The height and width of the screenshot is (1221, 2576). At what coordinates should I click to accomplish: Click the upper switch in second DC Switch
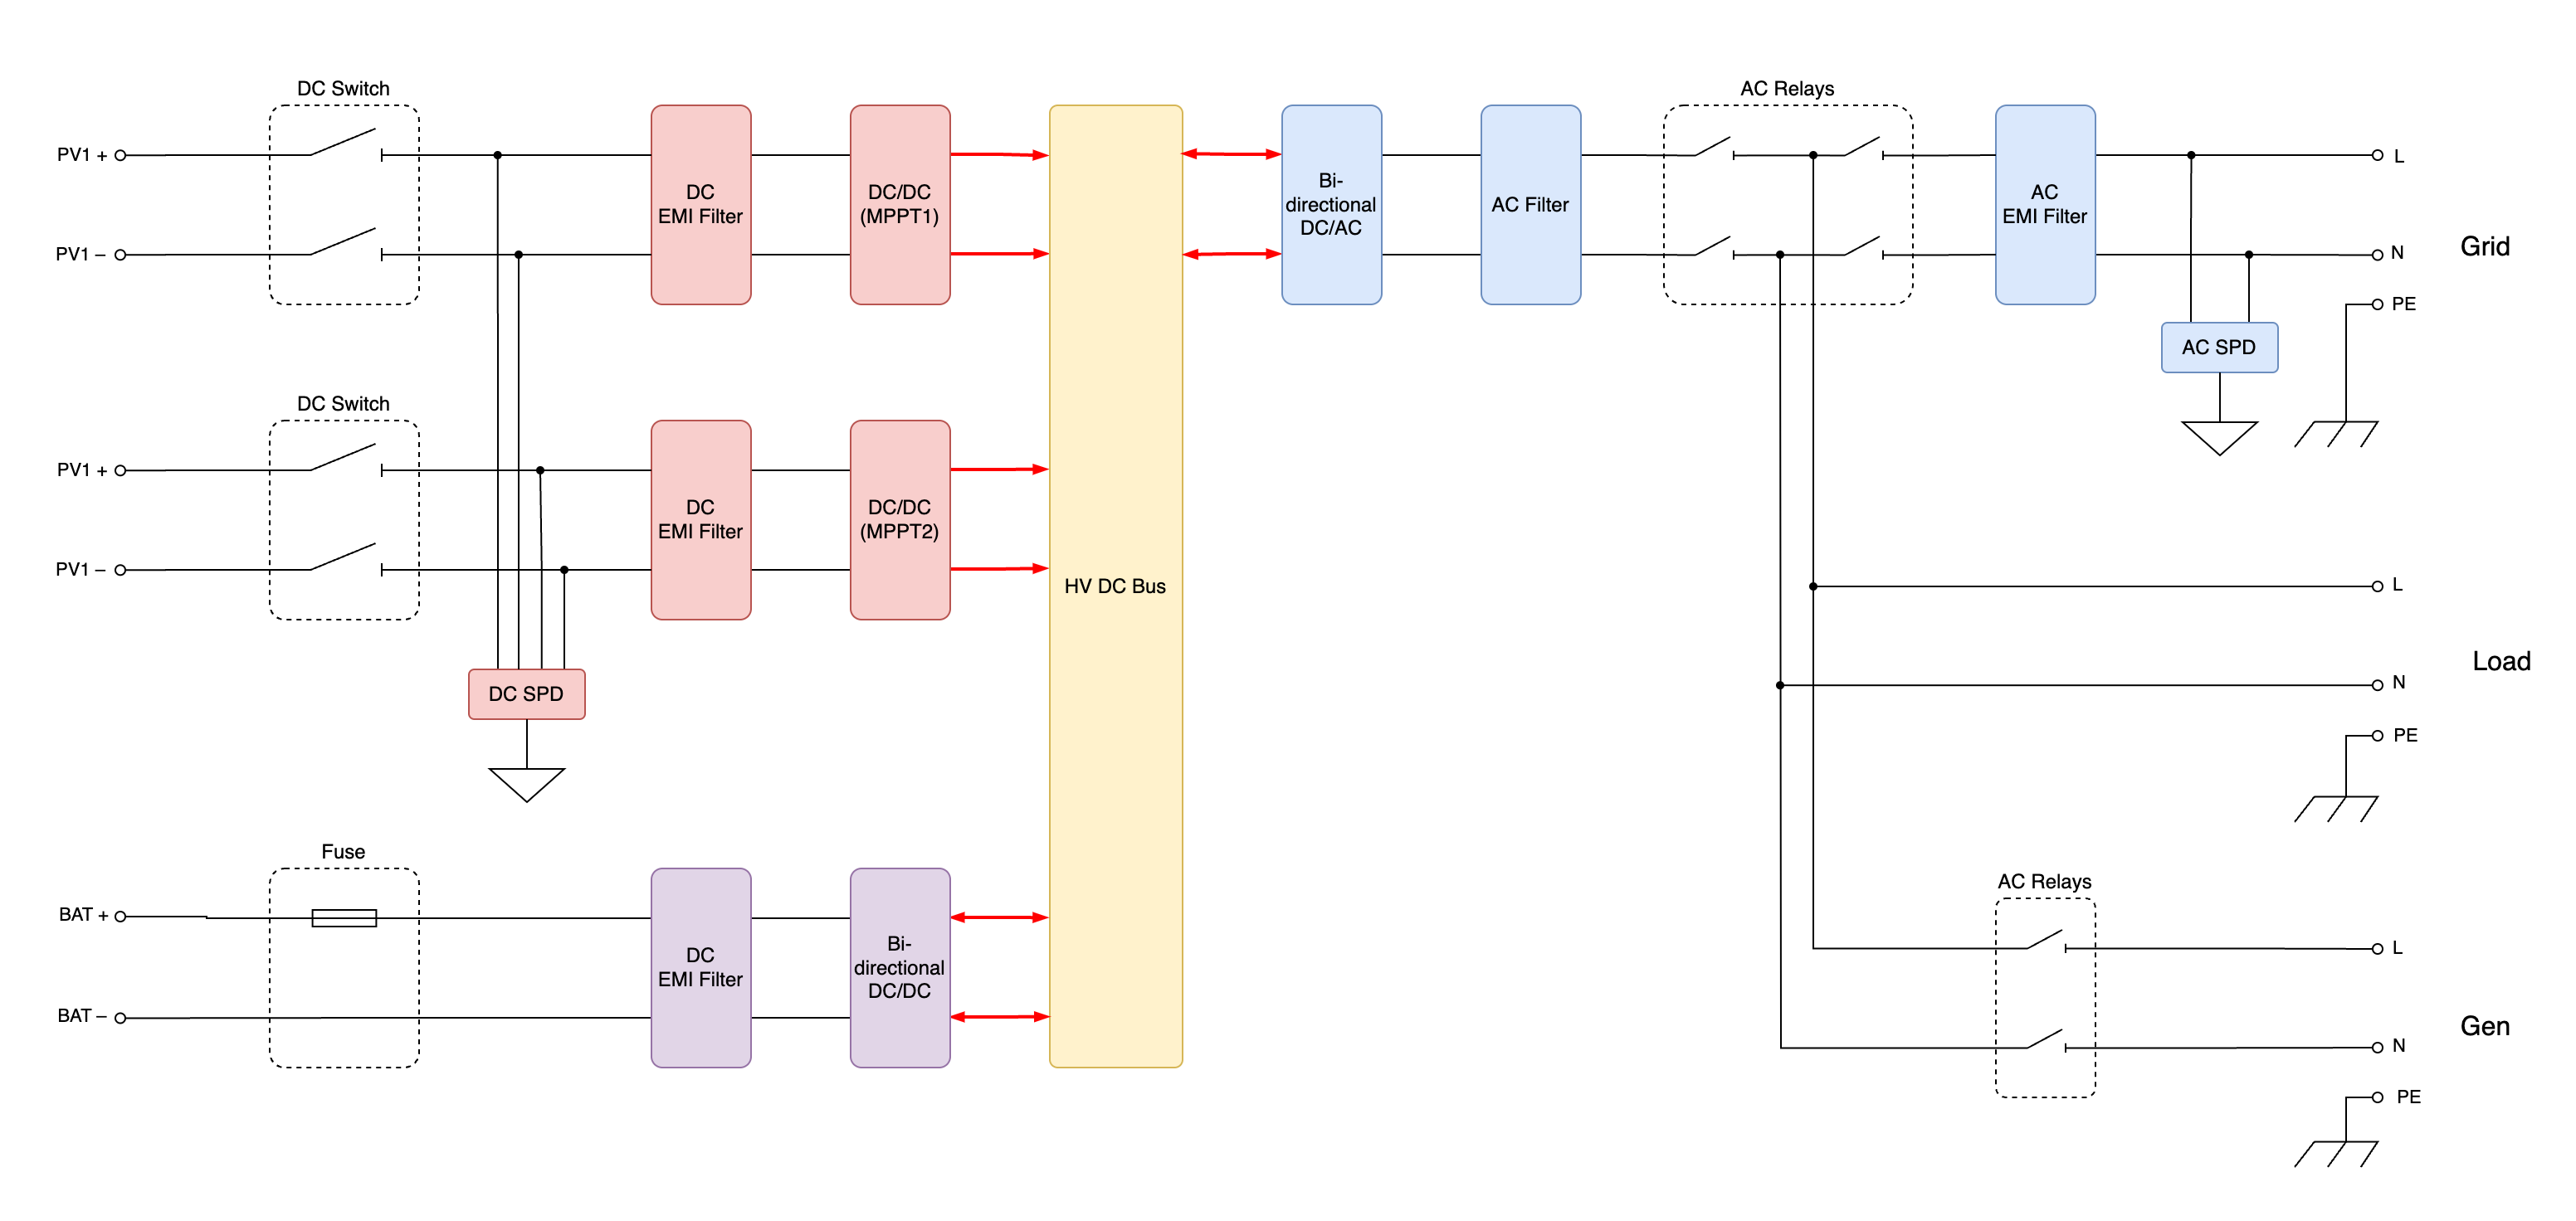click(x=346, y=458)
